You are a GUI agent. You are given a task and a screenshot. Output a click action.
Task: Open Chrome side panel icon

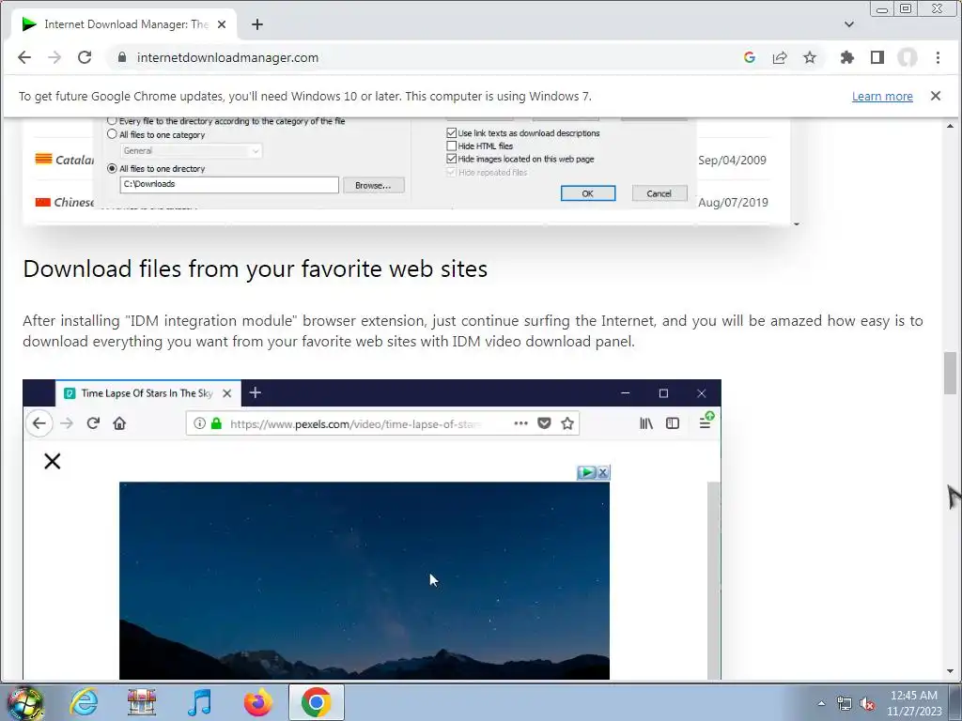coord(877,57)
